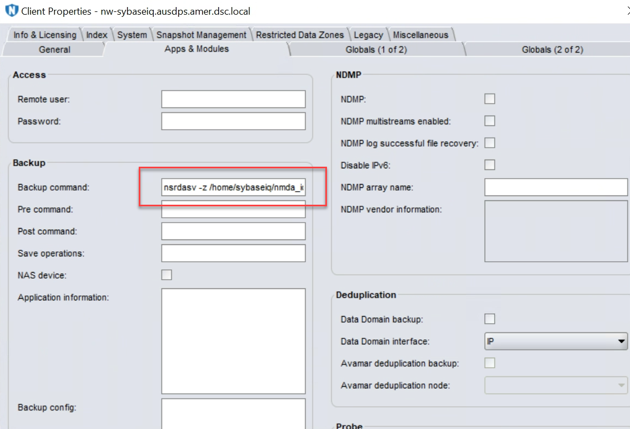Enable Avamar deduplication backup
Screen dimensions: 630x429
coord(489,363)
